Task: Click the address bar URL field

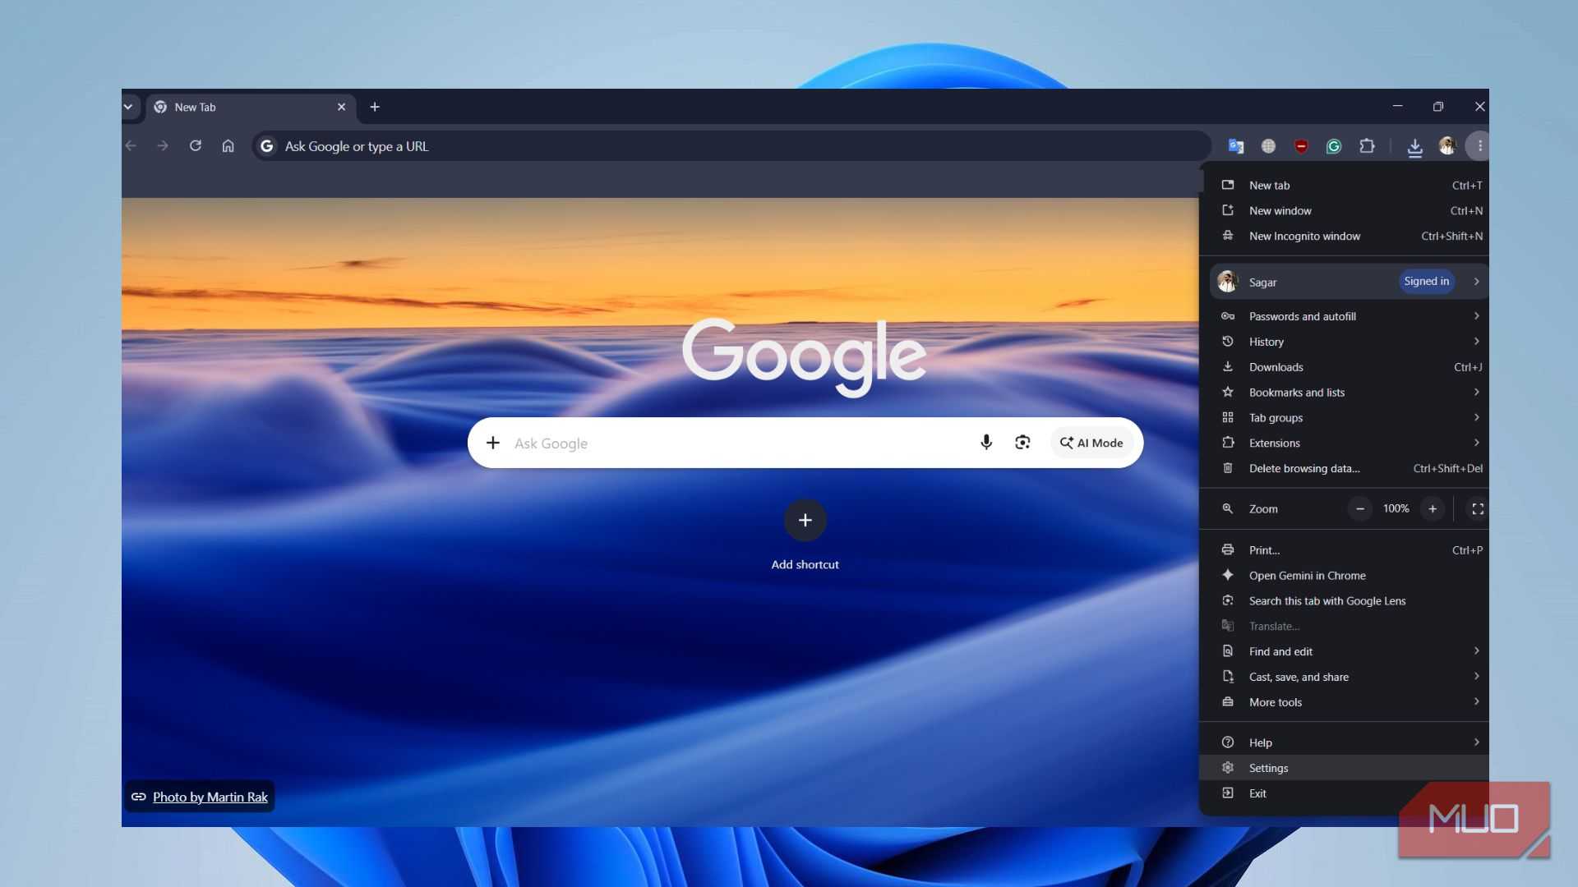Action: tap(731, 146)
